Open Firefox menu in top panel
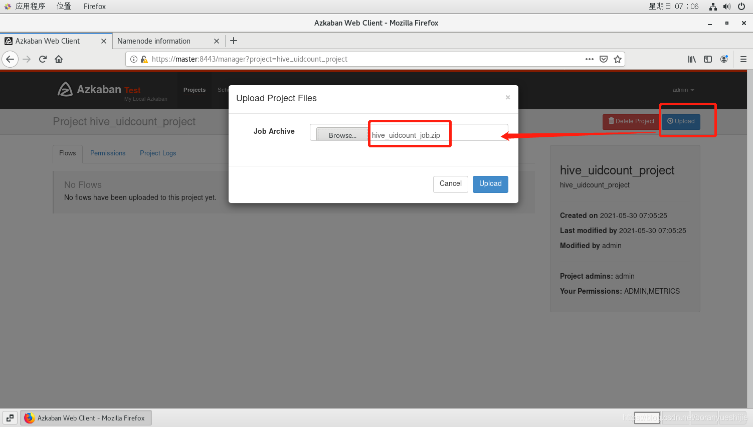 95,7
